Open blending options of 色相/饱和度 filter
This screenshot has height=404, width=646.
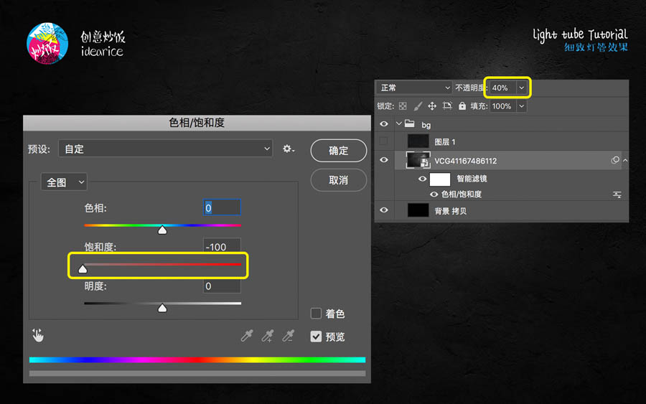[617, 194]
